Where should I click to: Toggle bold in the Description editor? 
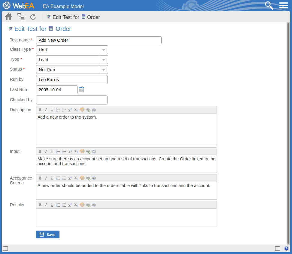40,110
